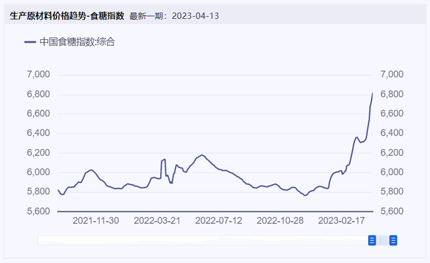Click the x-axis label 2022-10-28

pyautogui.click(x=280, y=221)
